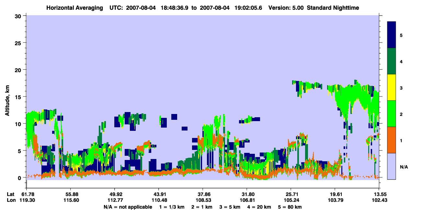This screenshot has width=421, height=216.
Task: Click the latitude value 49.92
Action: (114, 194)
